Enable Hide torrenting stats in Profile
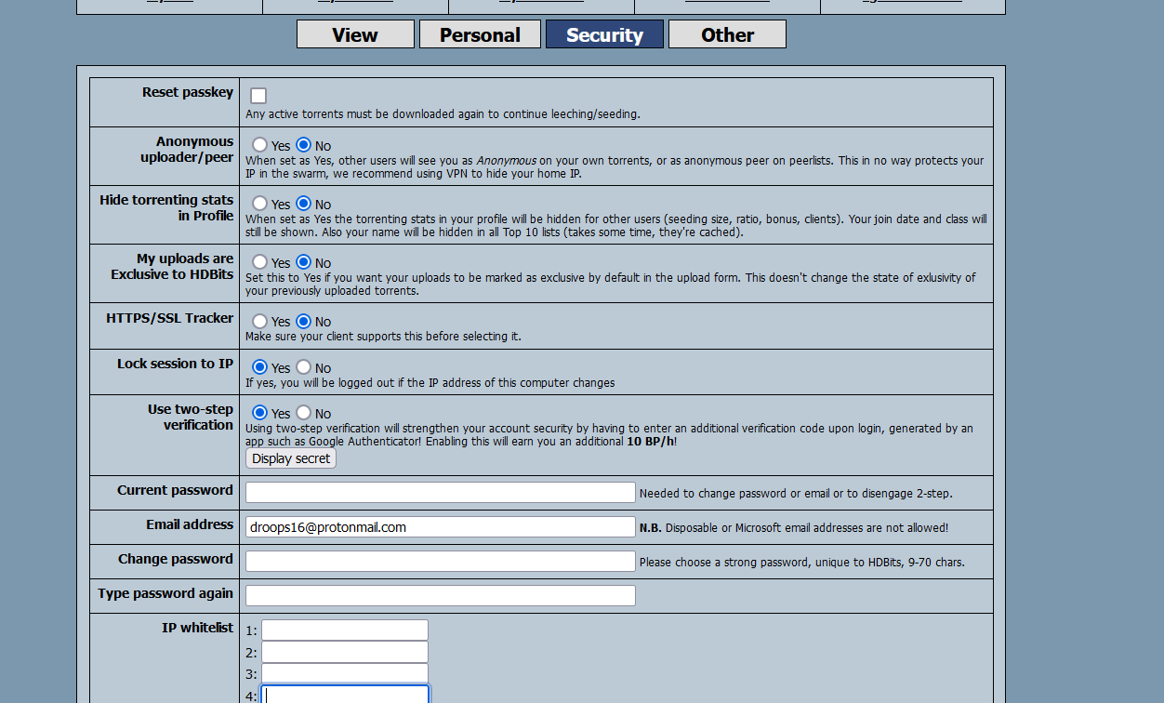Screen dimensions: 1164x703 260,204
